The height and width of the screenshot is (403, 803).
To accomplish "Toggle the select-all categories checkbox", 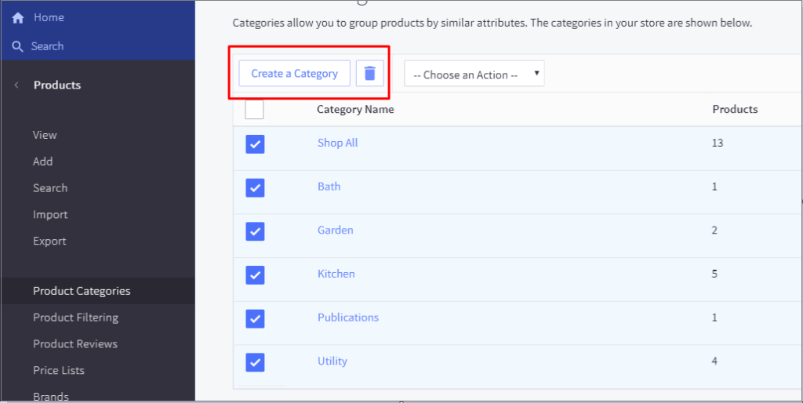I will tap(254, 110).
